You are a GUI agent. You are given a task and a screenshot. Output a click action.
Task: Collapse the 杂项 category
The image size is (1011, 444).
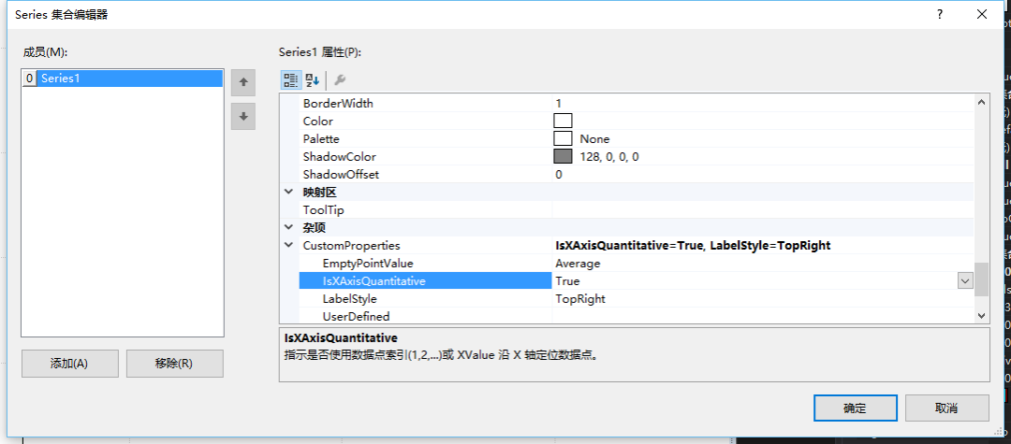[288, 227]
